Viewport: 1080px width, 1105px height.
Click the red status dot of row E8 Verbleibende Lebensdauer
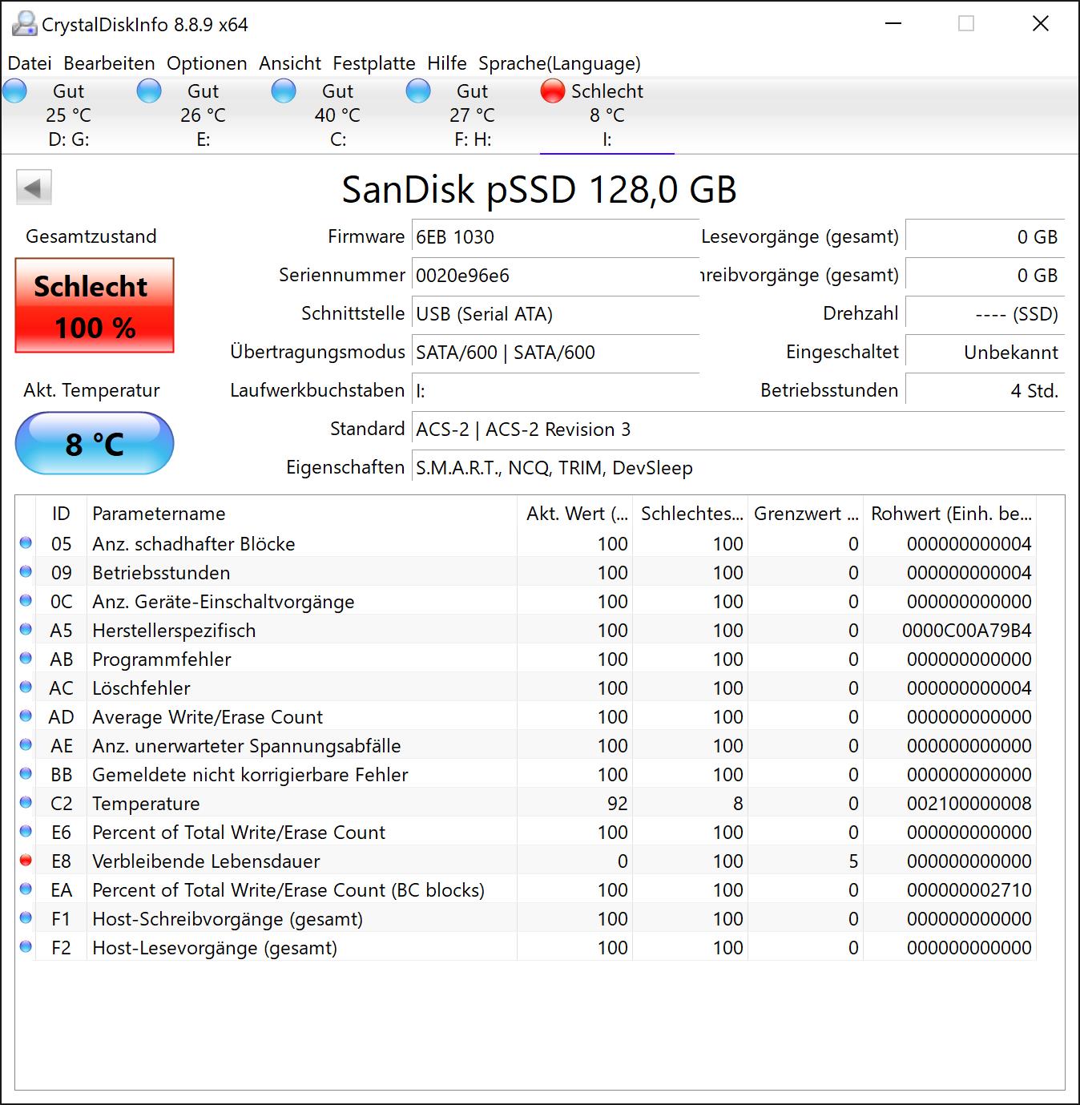(26, 861)
